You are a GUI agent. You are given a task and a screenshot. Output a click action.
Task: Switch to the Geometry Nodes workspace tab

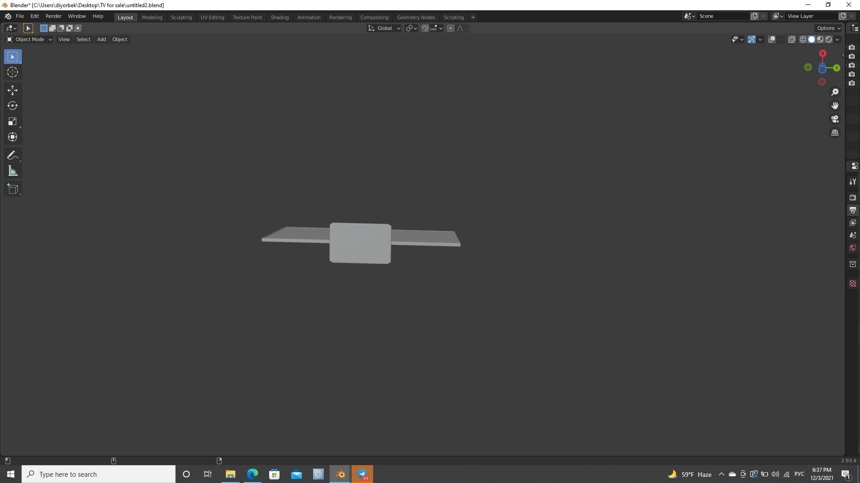tap(416, 17)
